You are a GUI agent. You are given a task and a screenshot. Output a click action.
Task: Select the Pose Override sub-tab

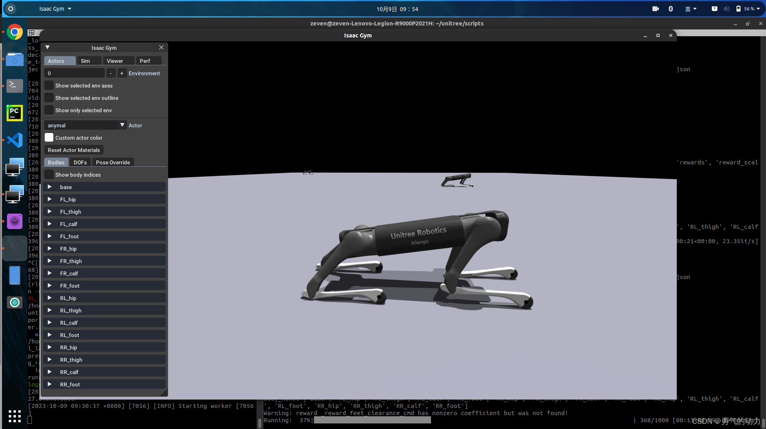click(113, 162)
